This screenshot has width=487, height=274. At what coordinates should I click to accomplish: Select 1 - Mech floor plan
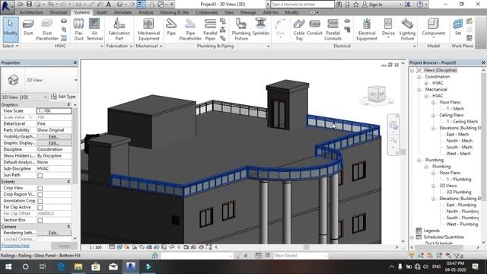click(x=455, y=109)
